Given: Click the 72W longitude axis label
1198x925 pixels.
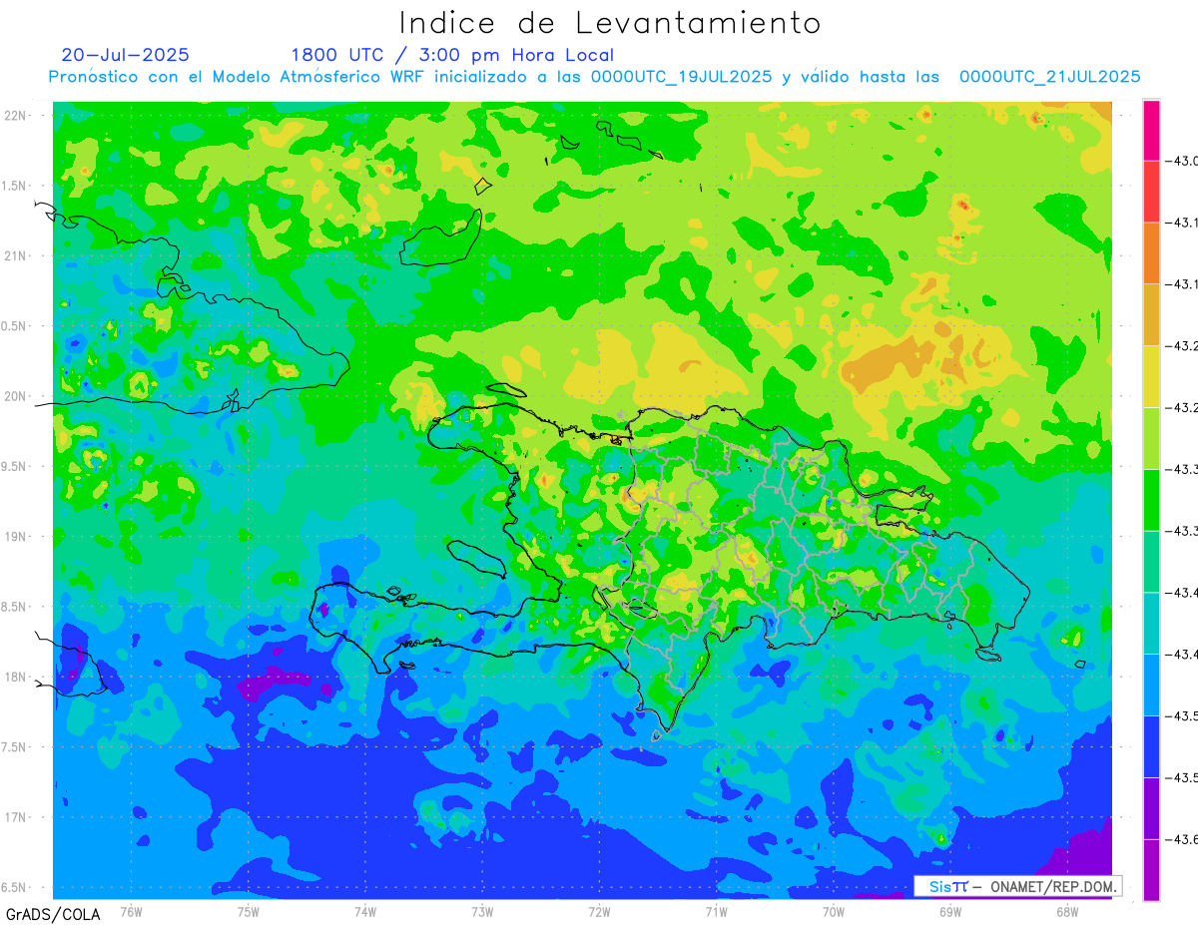Looking at the screenshot, I should click(599, 911).
